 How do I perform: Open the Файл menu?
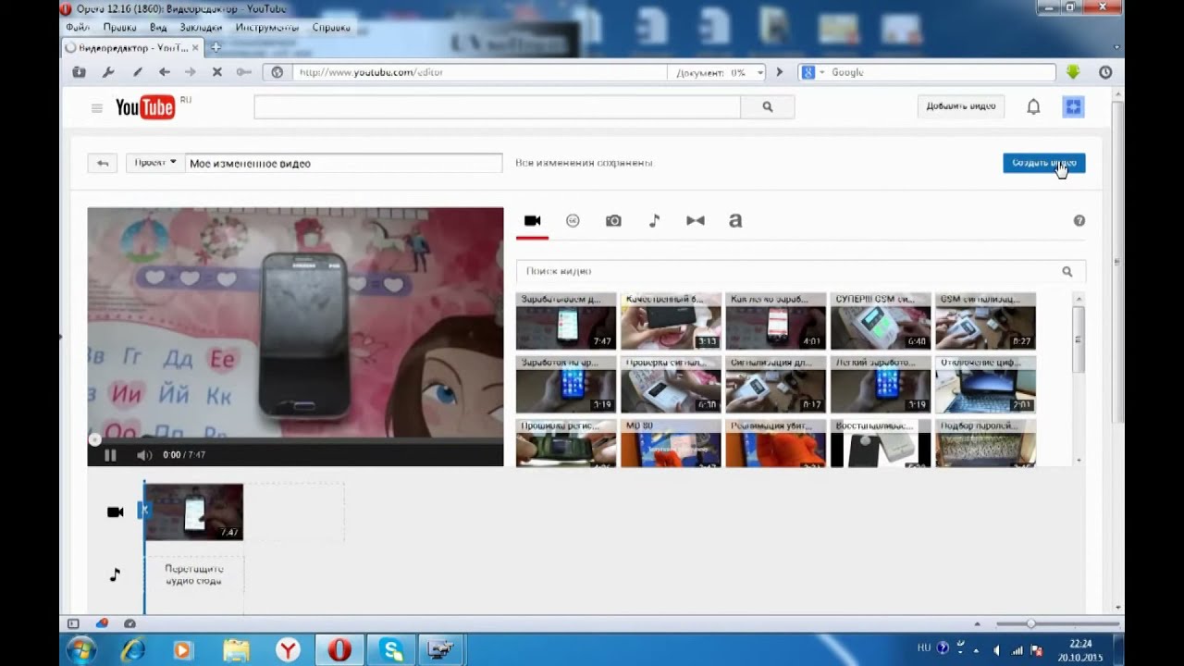(x=78, y=28)
